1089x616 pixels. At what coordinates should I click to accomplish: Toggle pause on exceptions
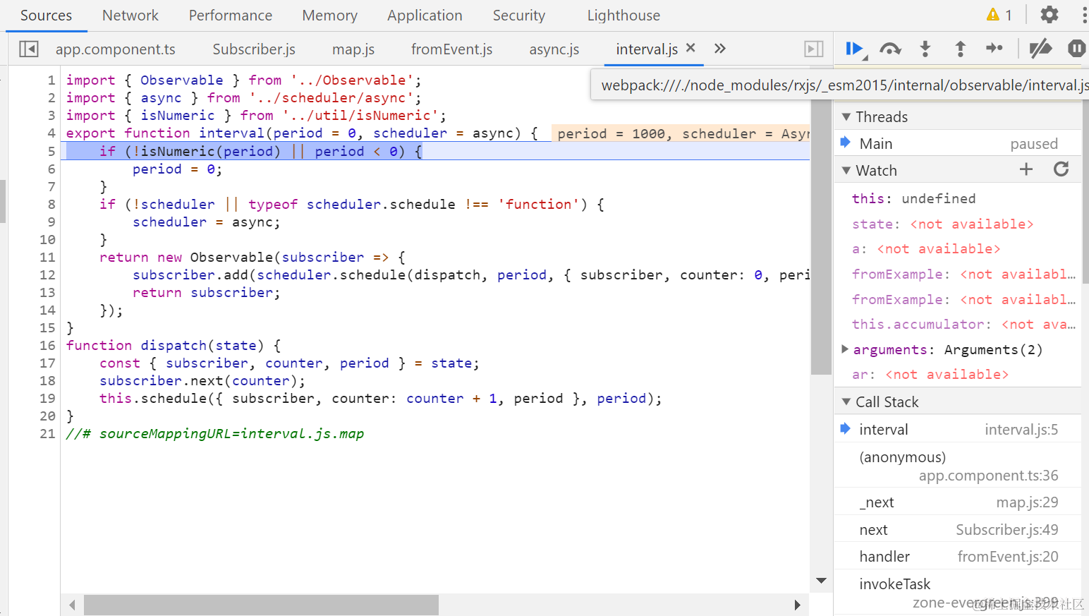[x=1076, y=49]
